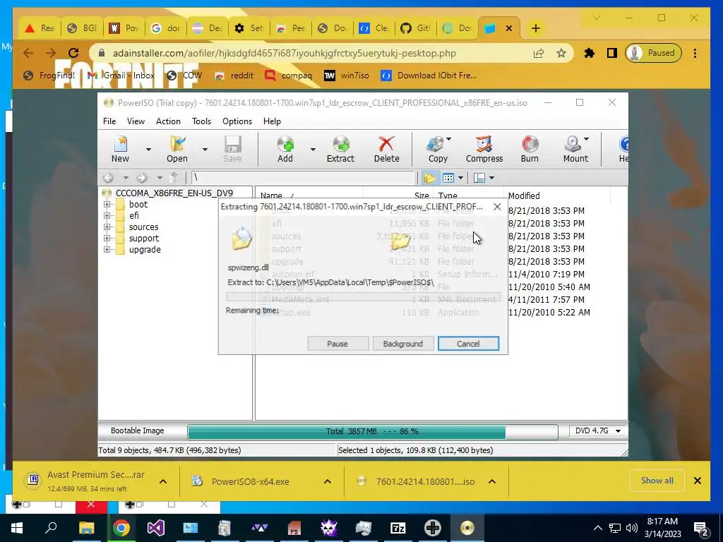Open the Chrome three-dot menu
The height and width of the screenshot is (542, 723).
695,53
